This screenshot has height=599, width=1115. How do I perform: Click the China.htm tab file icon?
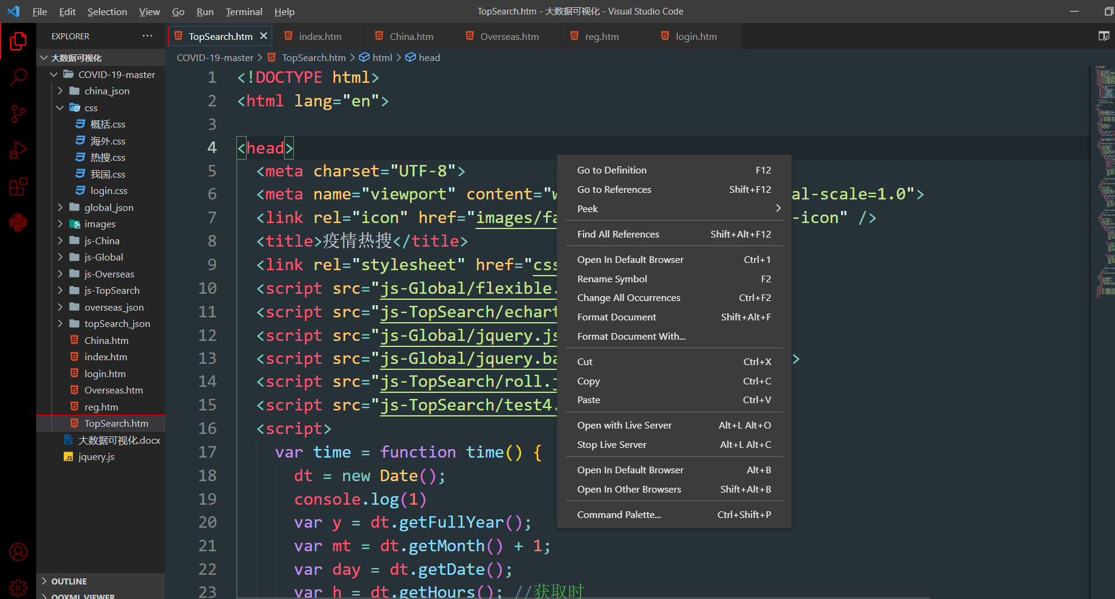click(379, 36)
